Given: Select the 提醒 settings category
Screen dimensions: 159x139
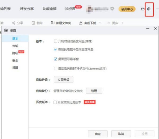Looking at the screenshot, I should [x=15, y=68].
